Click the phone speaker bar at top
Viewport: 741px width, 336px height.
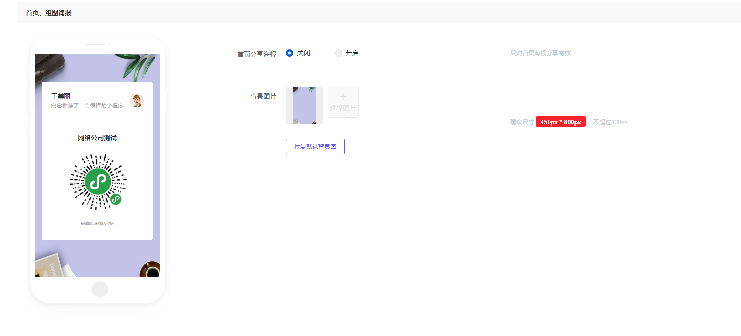pyautogui.click(x=96, y=44)
